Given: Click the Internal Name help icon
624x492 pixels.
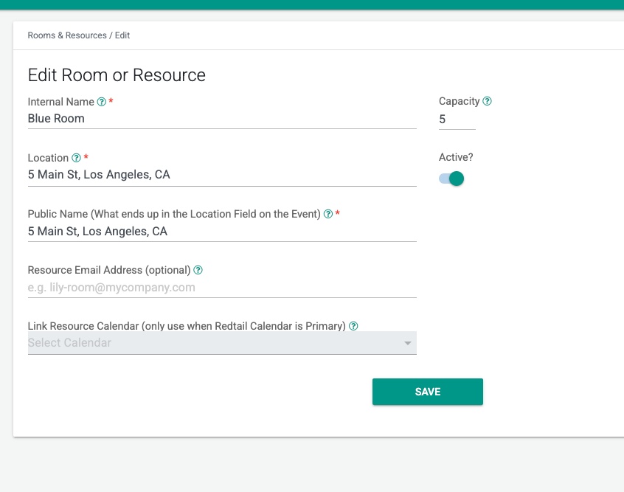Looking at the screenshot, I should (102, 102).
